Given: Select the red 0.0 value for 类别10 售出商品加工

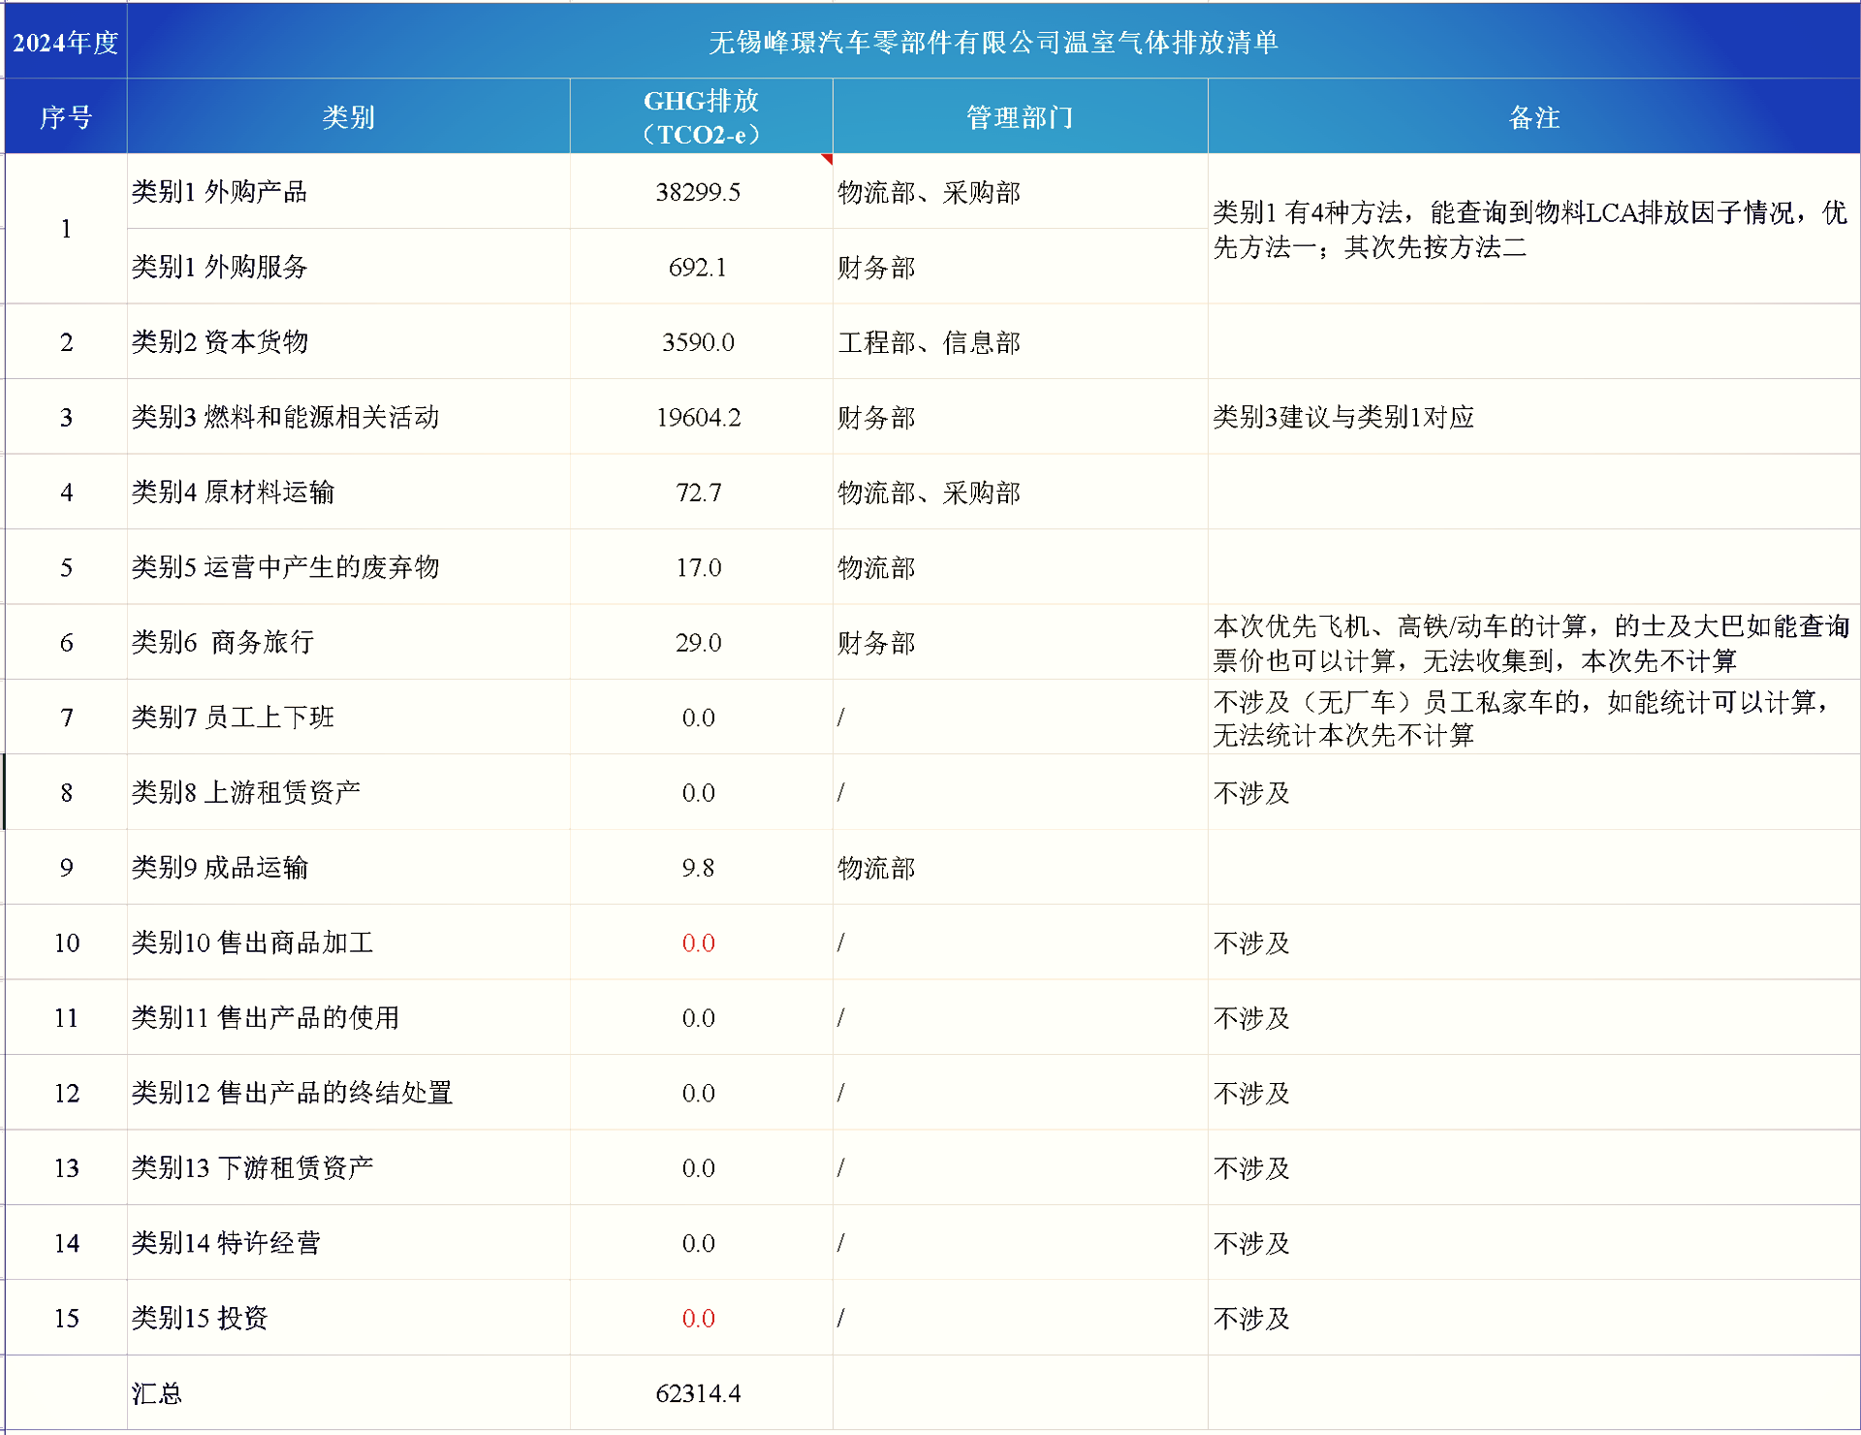Looking at the screenshot, I should (x=700, y=942).
